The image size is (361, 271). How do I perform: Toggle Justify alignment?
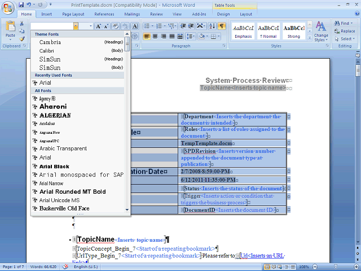pos(172,36)
